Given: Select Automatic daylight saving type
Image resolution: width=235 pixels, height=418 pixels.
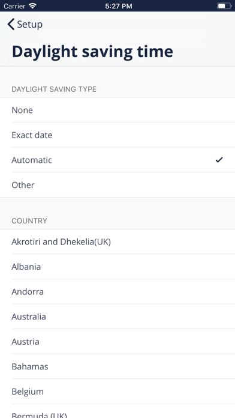Looking at the screenshot, I should tap(117, 160).
